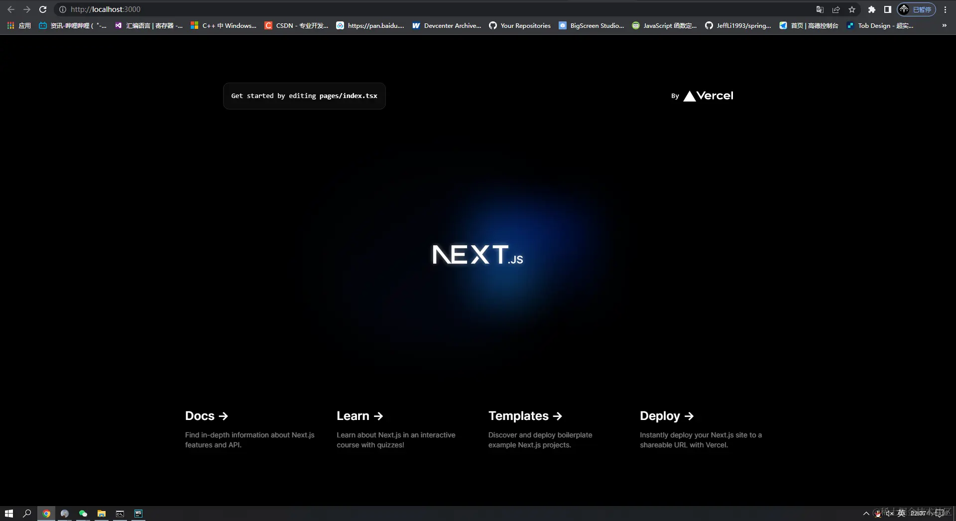Open the Extensions puzzle-piece icon

[x=872, y=9]
